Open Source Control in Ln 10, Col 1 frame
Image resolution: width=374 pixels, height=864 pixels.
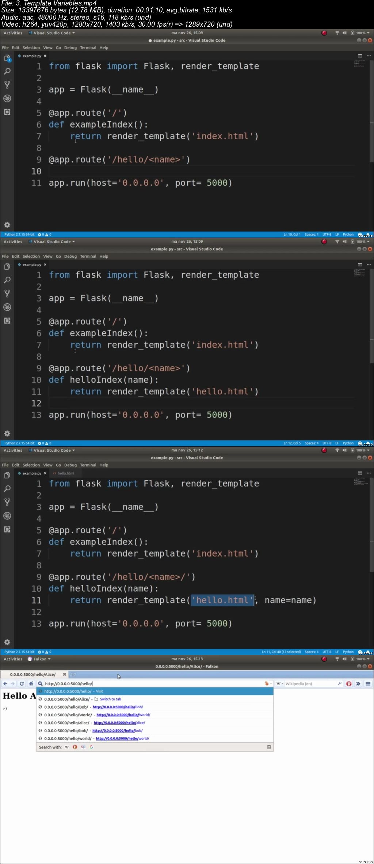pyautogui.click(x=7, y=85)
